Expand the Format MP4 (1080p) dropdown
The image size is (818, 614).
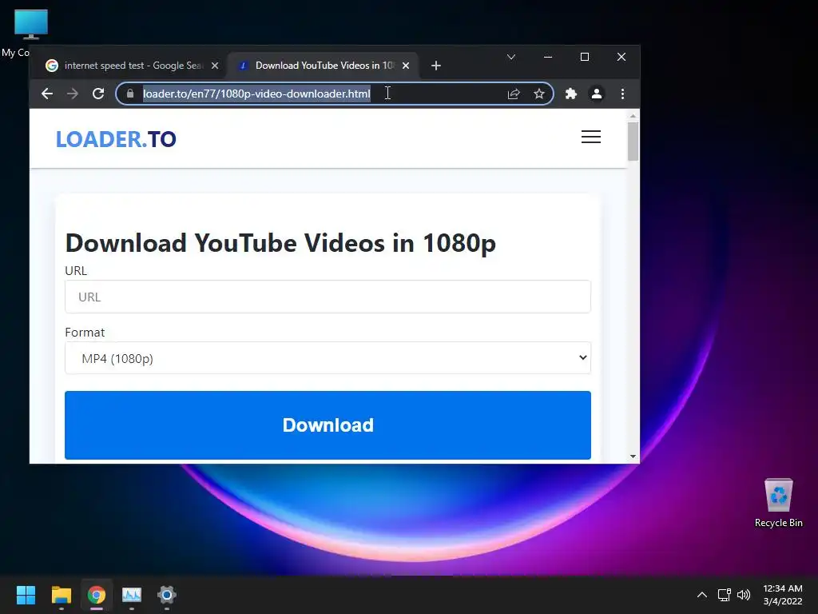(x=328, y=358)
